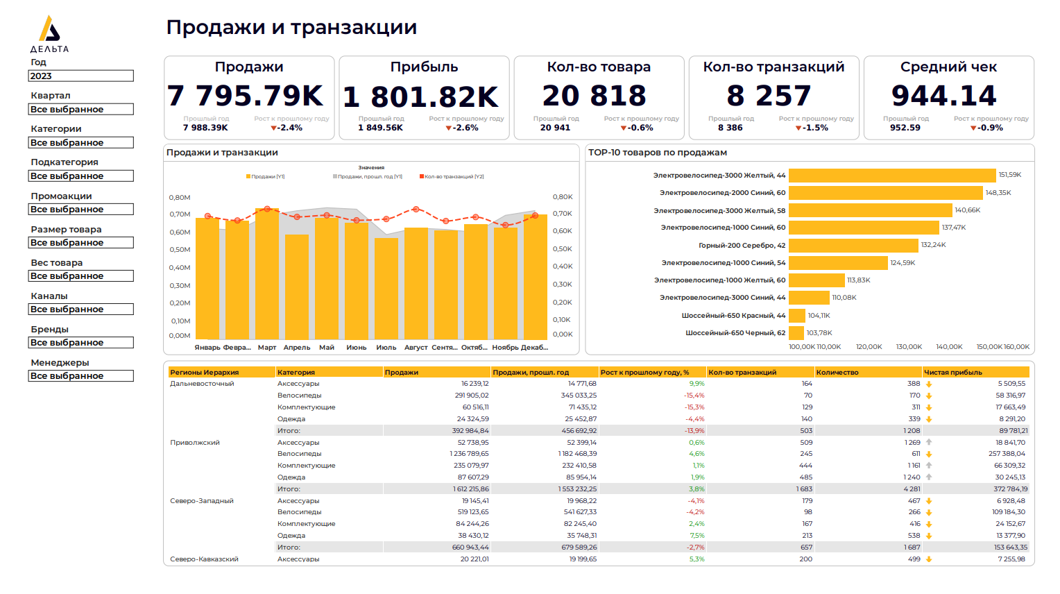Click the Приволжский region row label

pyautogui.click(x=195, y=442)
